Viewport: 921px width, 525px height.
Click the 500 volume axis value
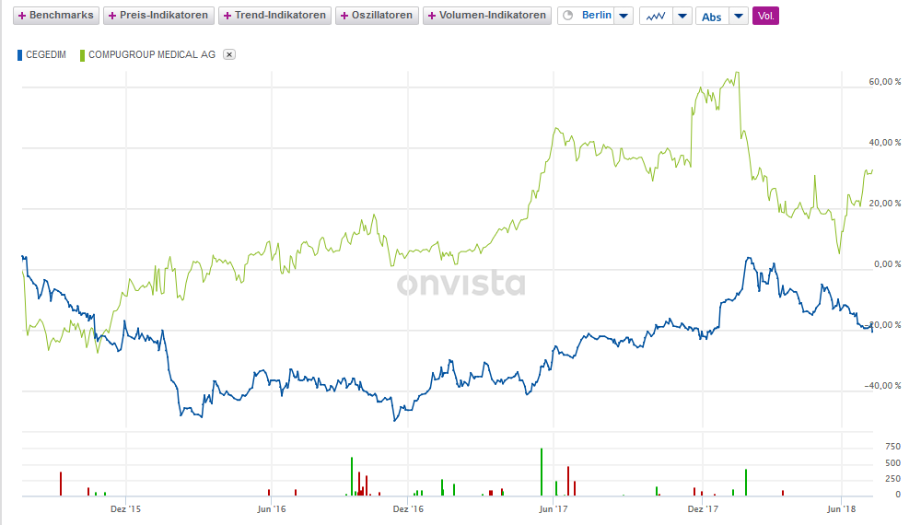892,463
